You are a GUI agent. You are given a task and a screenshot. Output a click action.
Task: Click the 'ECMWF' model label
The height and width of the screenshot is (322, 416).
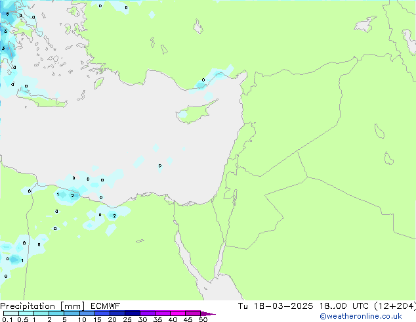(x=105, y=306)
